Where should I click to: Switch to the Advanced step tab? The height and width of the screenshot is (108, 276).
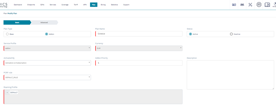coord(44,23)
